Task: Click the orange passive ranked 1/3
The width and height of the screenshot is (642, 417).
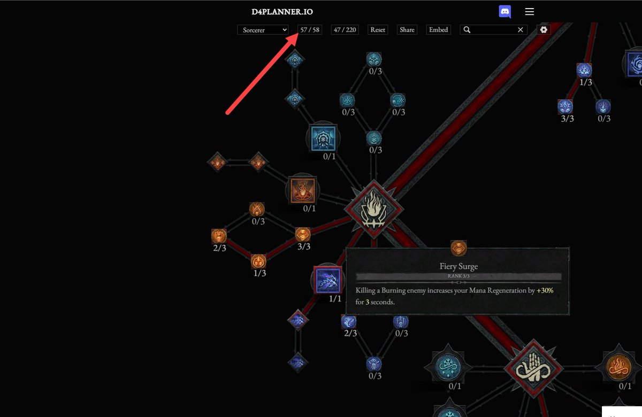Action: [x=258, y=261]
